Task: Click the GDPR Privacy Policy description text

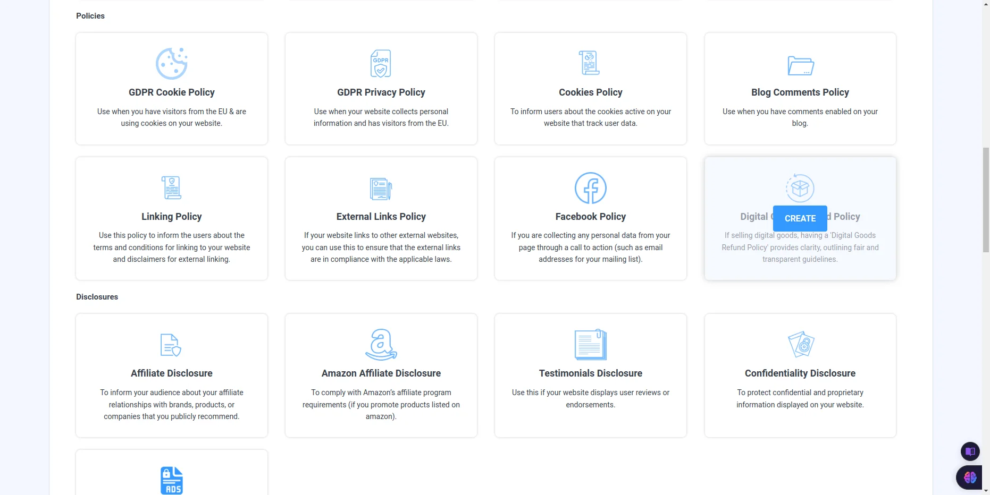Action: (381, 117)
